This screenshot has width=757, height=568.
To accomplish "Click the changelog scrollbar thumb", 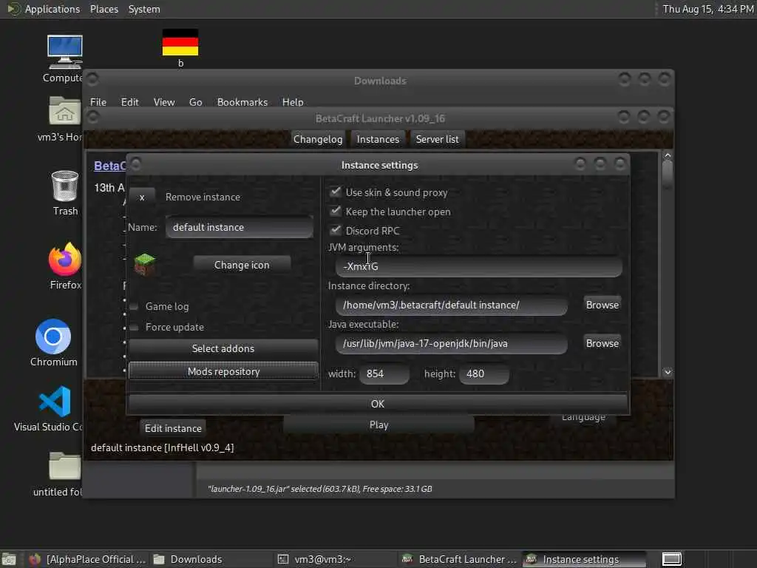I will coord(668,175).
